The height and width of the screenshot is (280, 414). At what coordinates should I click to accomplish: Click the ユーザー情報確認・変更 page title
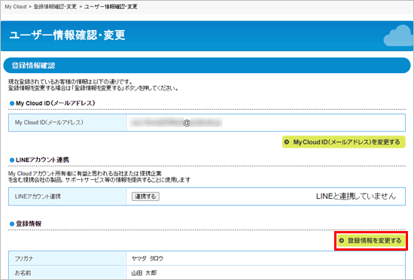pos(67,35)
